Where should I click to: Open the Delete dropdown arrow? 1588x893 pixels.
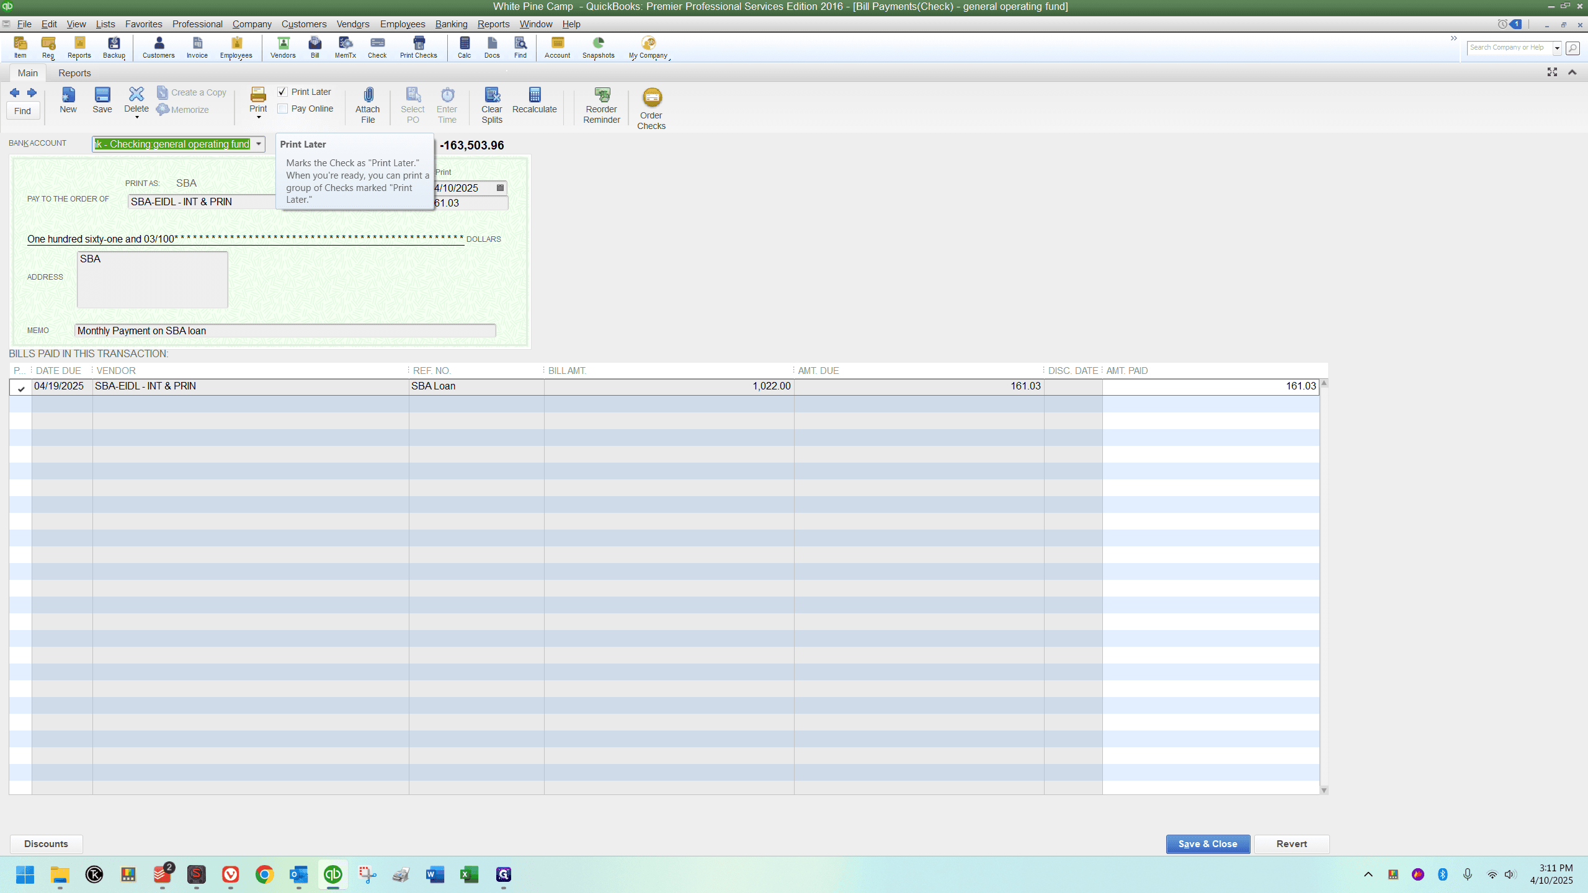coord(136,118)
